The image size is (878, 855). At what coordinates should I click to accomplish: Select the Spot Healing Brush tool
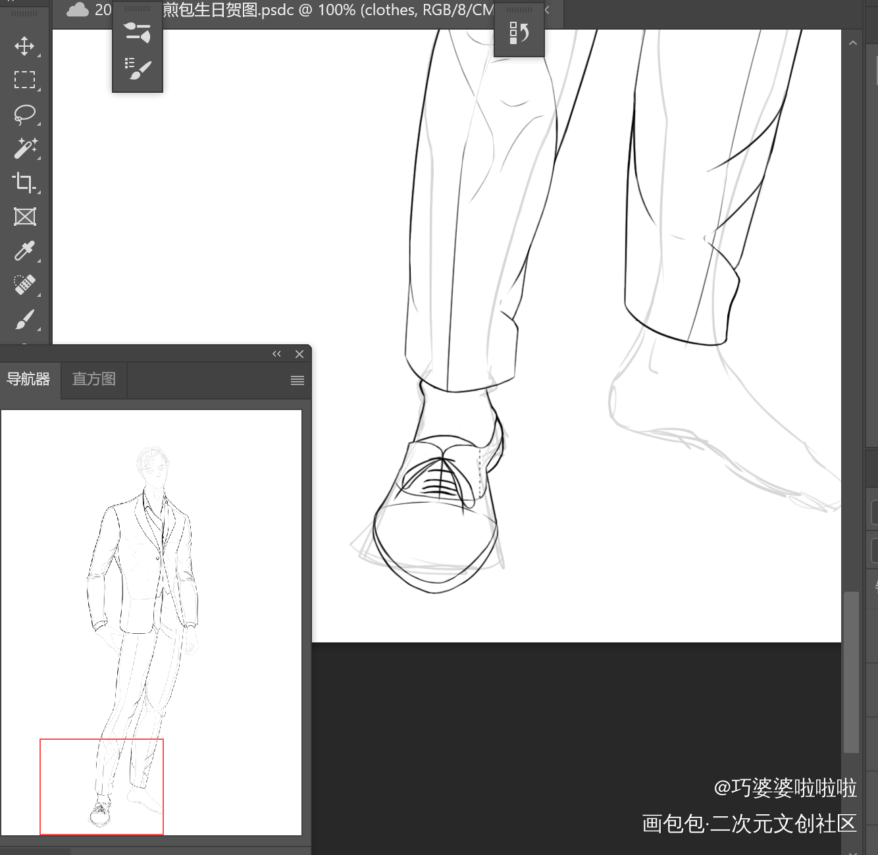pos(24,285)
